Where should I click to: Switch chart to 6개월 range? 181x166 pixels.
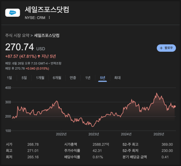(x=57, y=78)
